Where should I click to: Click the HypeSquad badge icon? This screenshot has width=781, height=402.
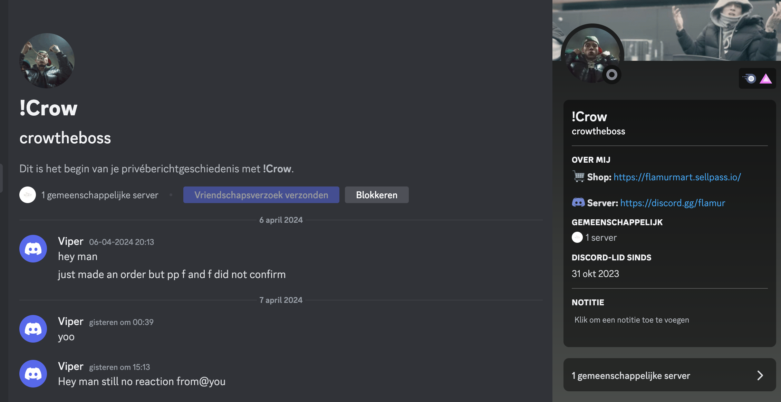point(750,78)
